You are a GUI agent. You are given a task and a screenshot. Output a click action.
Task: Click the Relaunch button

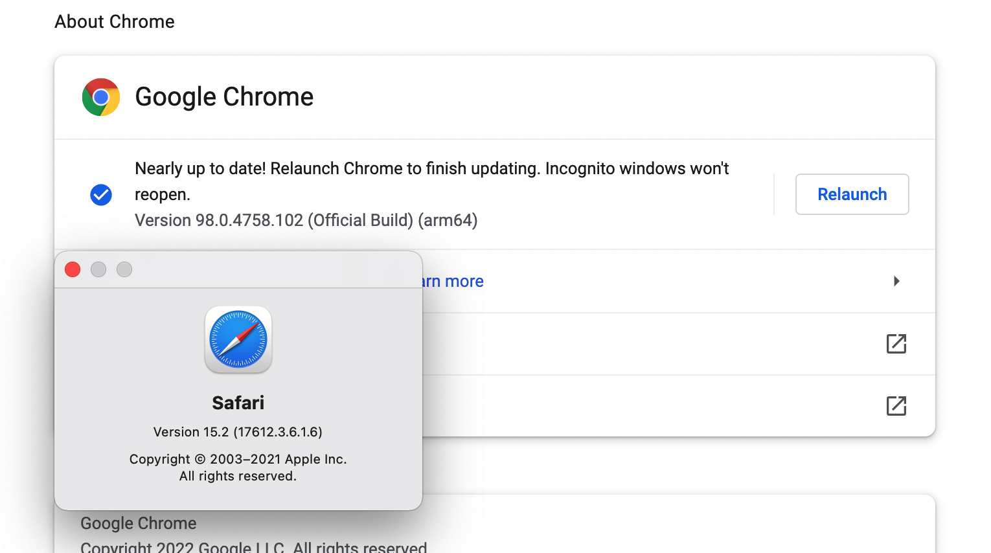tap(852, 194)
